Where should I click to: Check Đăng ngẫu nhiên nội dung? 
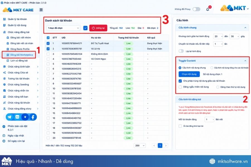coord(180,87)
